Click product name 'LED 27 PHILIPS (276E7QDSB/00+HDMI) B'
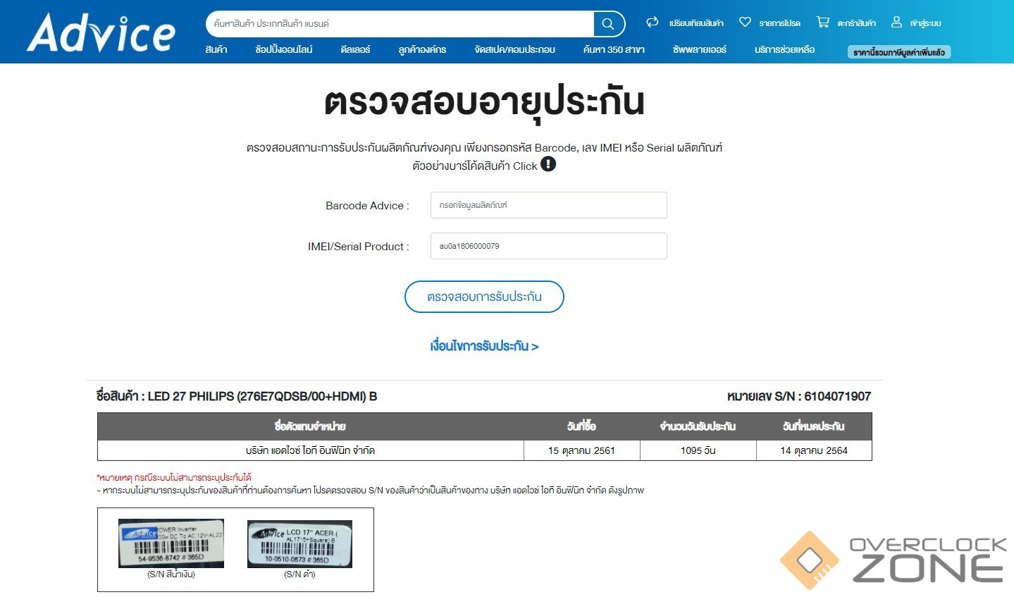The width and height of the screenshot is (1014, 597). [x=262, y=396]
